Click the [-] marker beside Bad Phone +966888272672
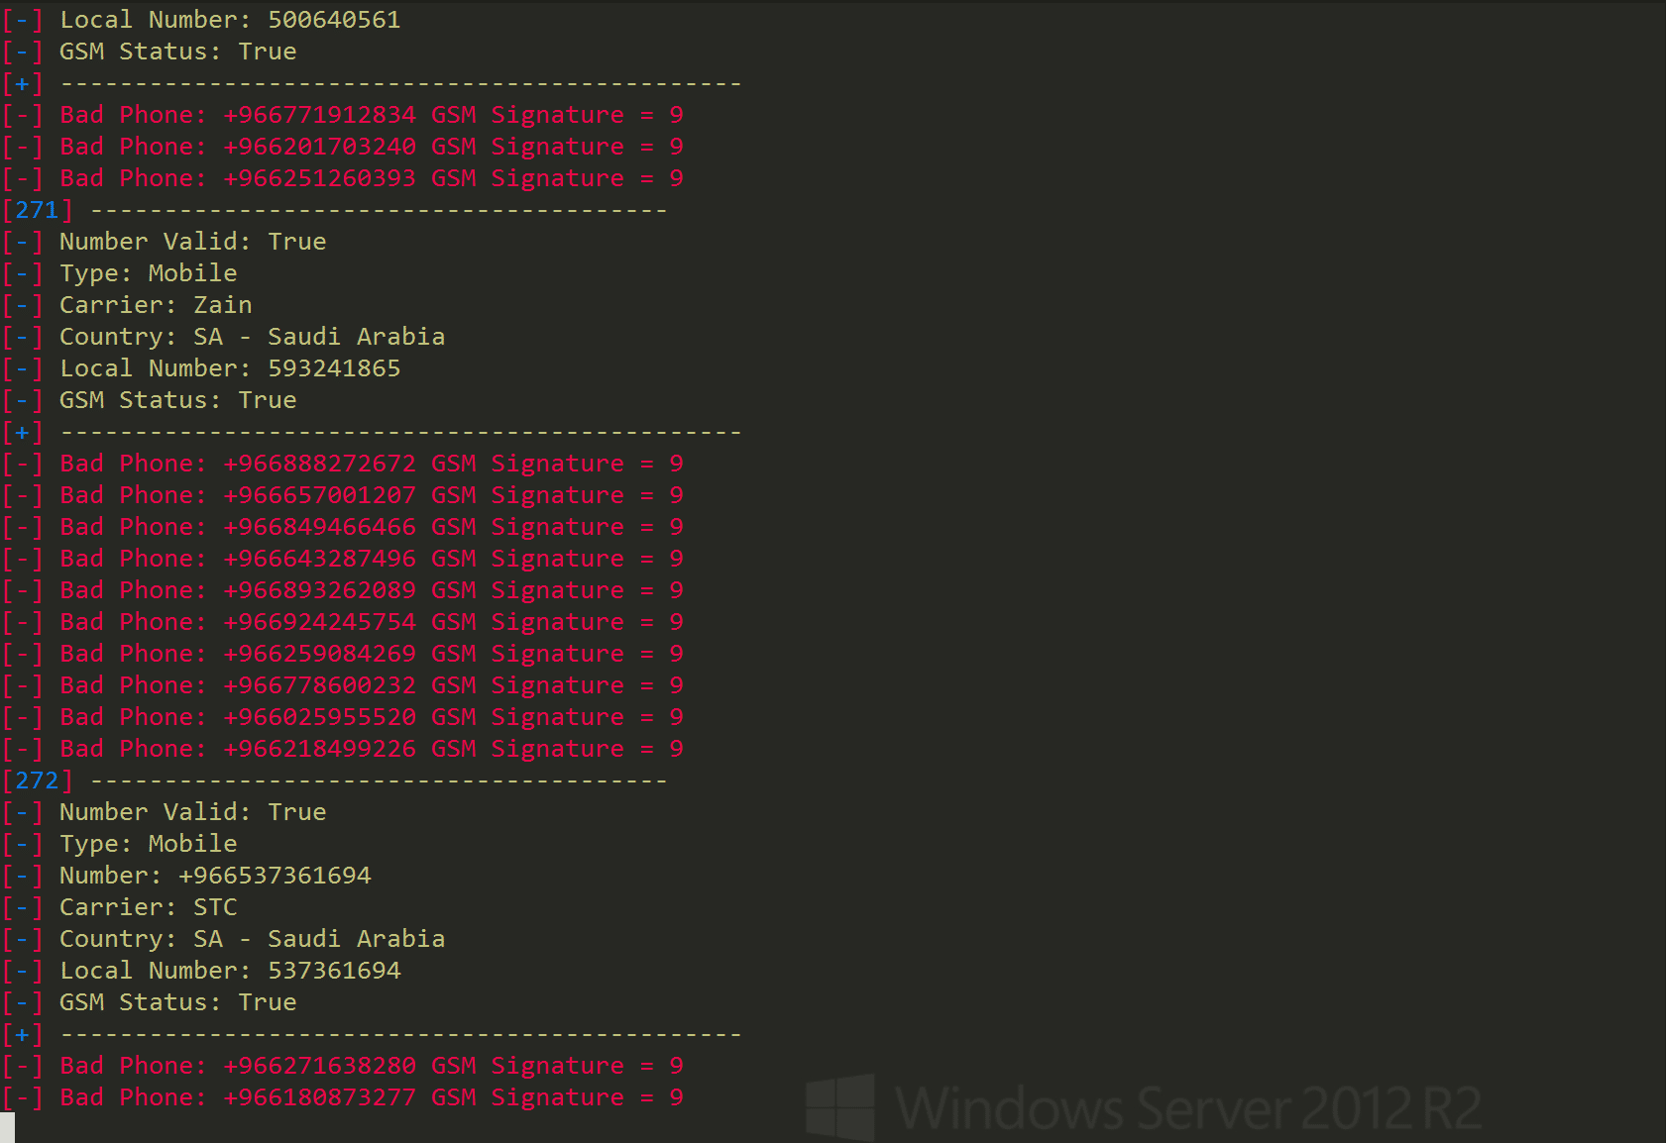Image resolution: width=1666 pixels, height=1143 pixels. click(23, 463)
